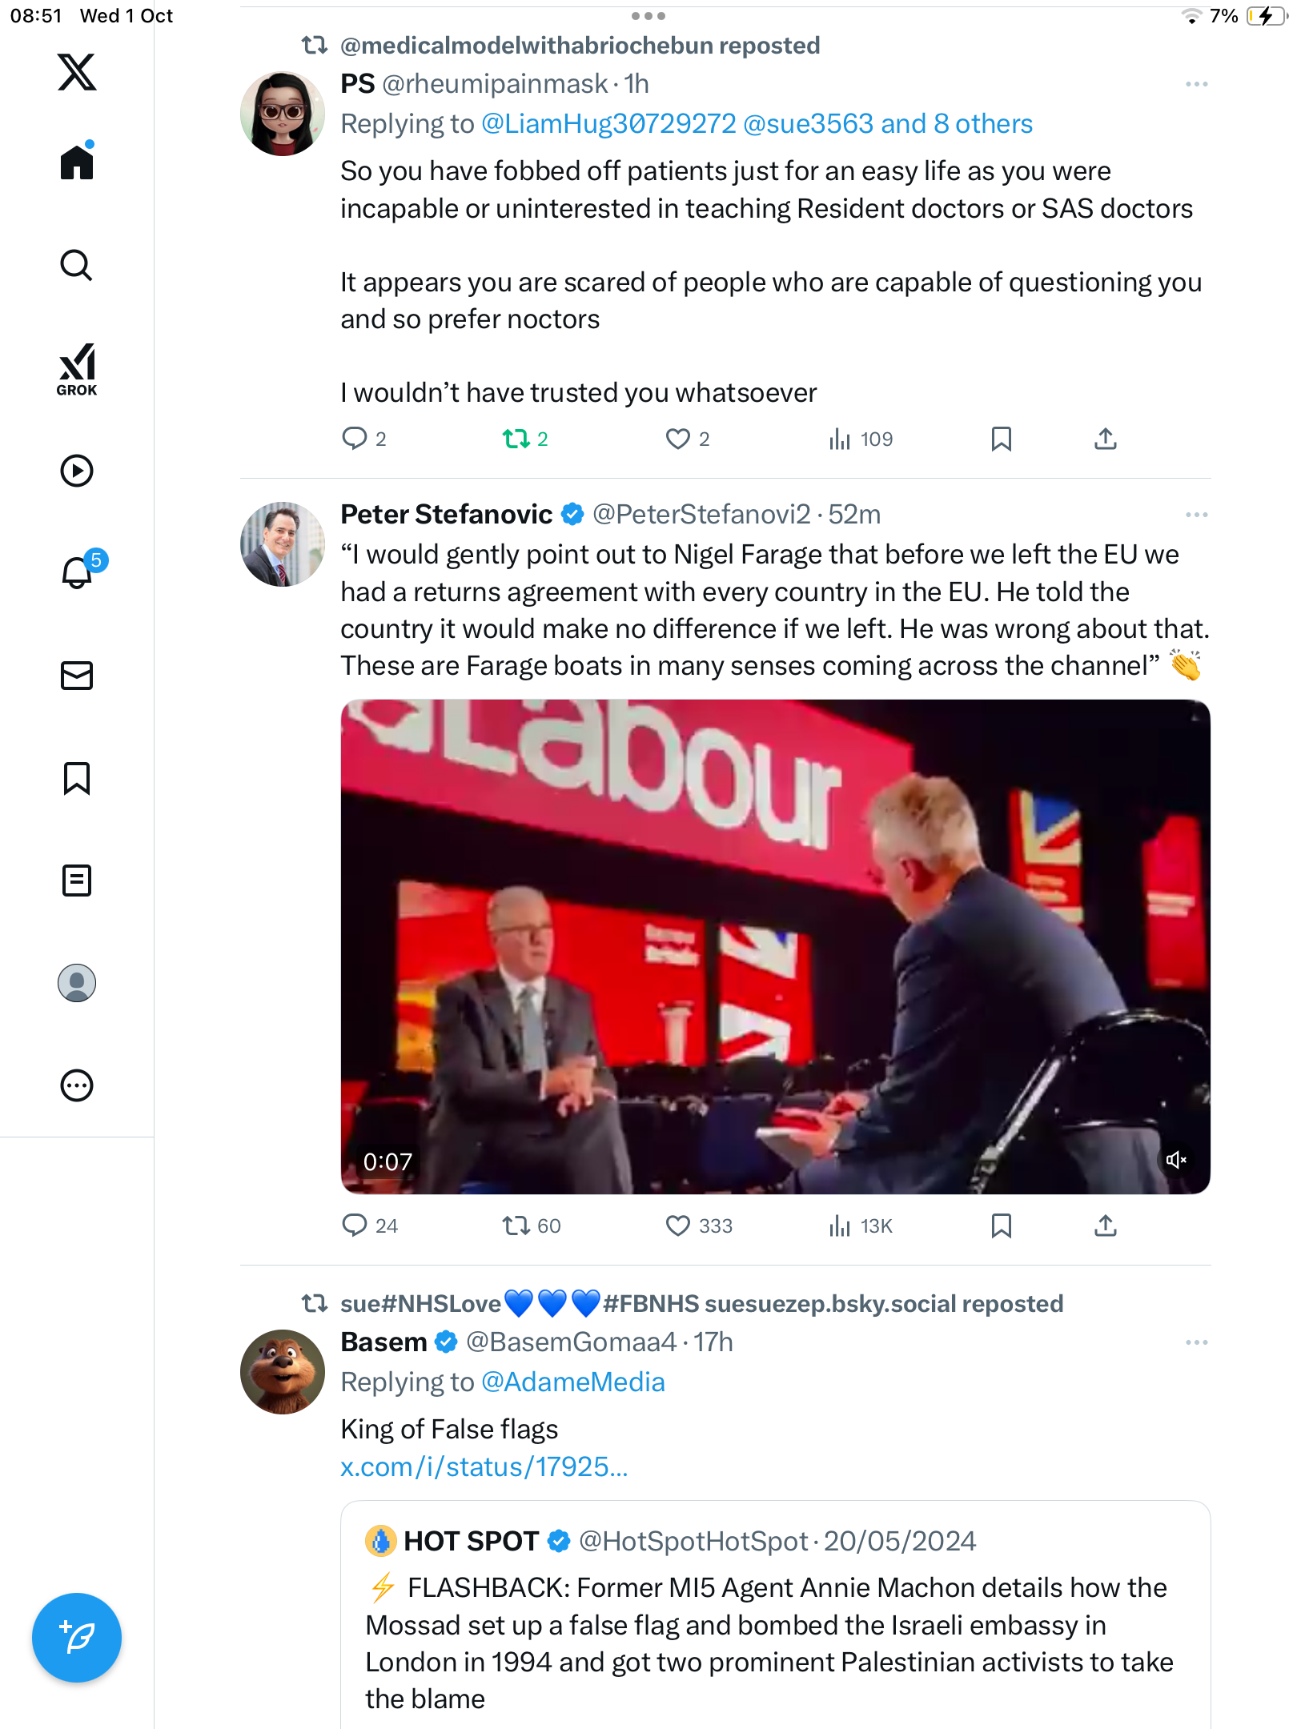Follow the x.com/i/status link
1297x1729 pixels.
tap(484, 1466)
